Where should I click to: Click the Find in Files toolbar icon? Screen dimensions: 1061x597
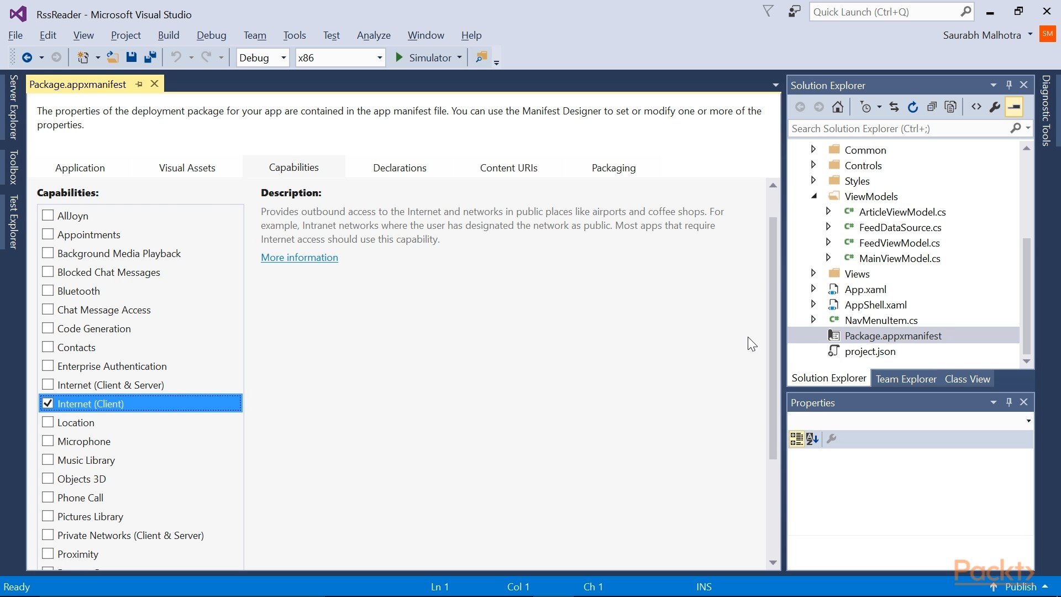coord(482,57)
